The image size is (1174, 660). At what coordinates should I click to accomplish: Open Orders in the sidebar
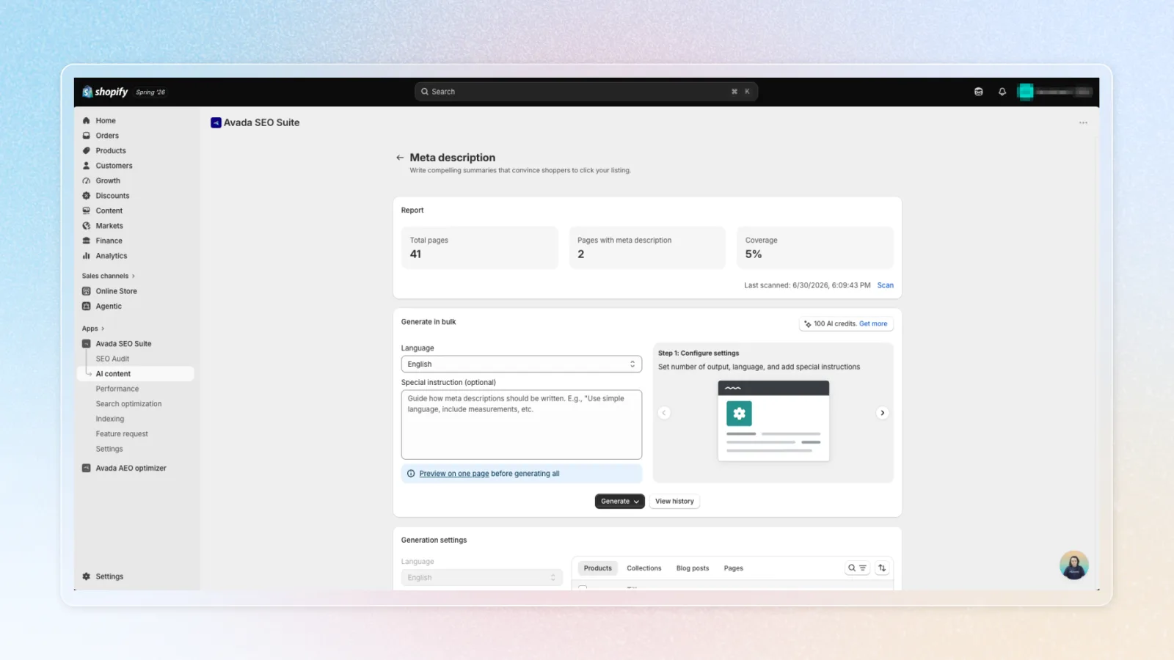tap(107, 136)
